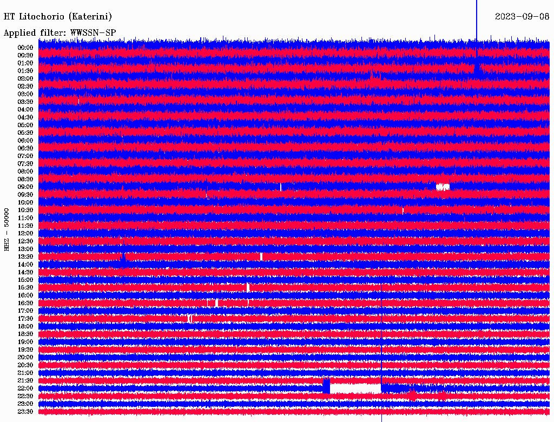Select the 16:00 time label
554x422 pixels.
[x=25, y=296]
